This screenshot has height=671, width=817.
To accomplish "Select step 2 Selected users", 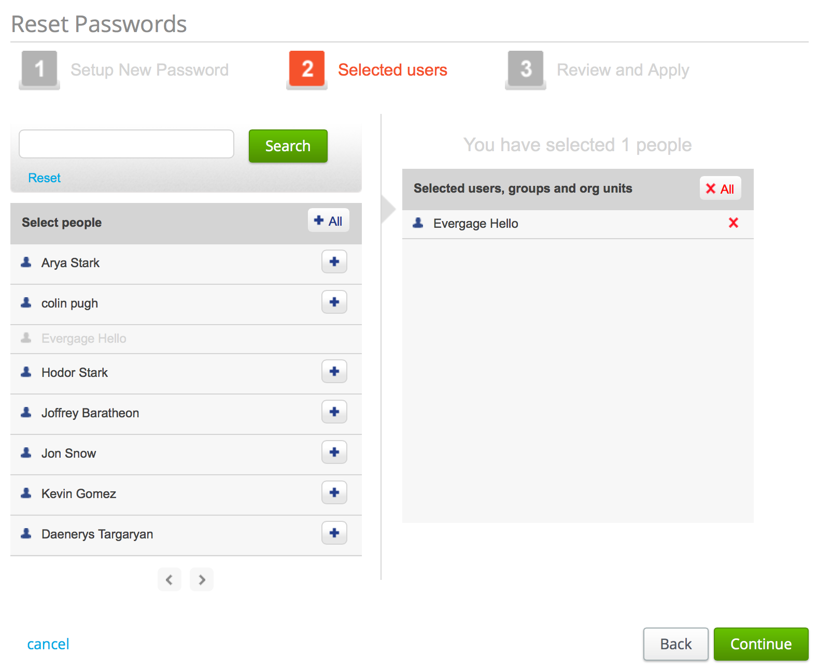I will pos(367,70).
